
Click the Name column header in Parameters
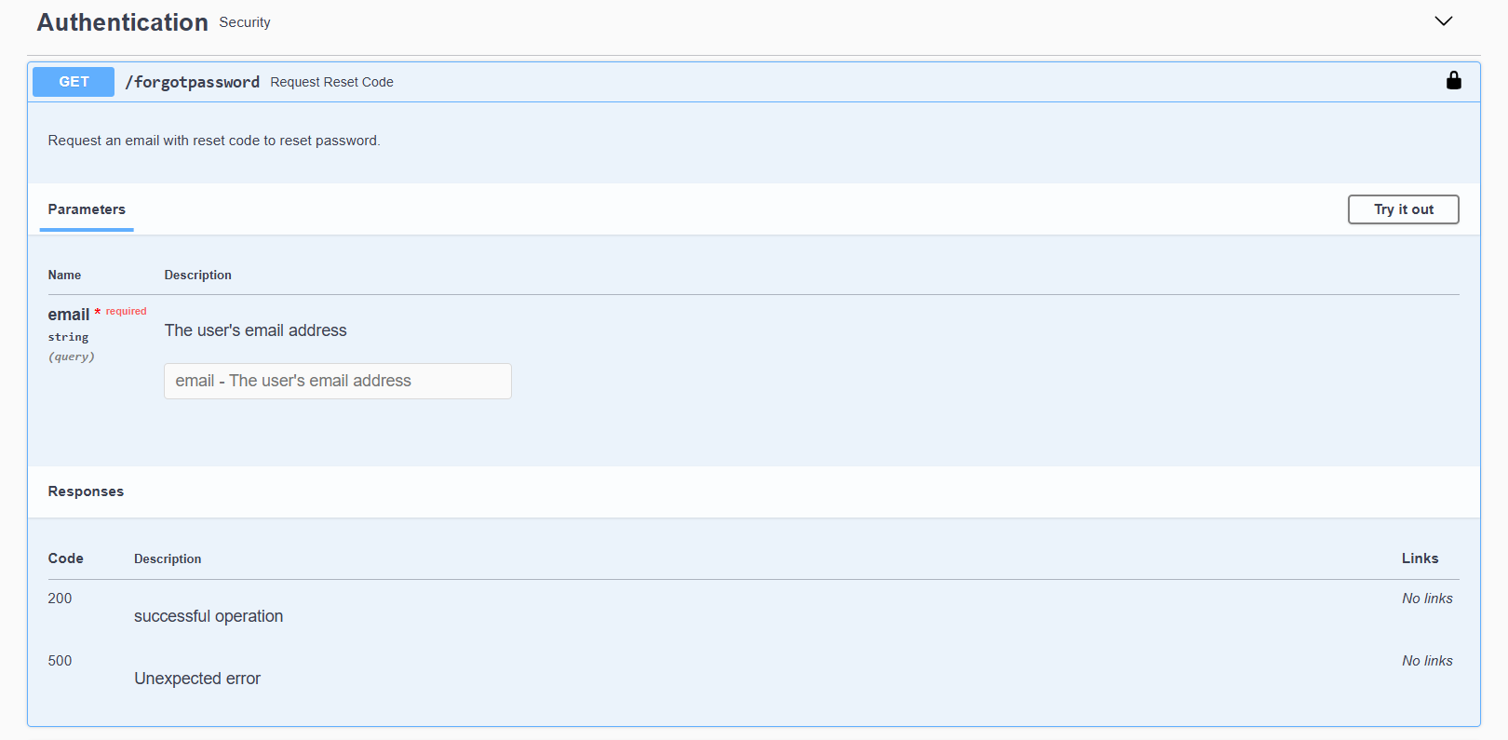pyautogui.click(x=64, y=275)
